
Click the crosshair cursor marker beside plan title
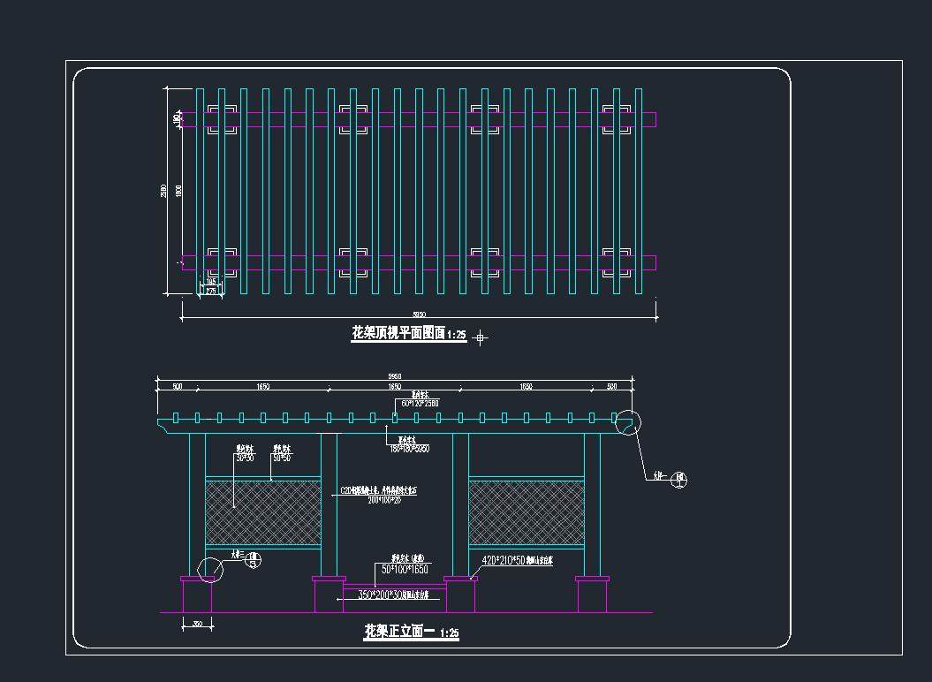point(480,337)
